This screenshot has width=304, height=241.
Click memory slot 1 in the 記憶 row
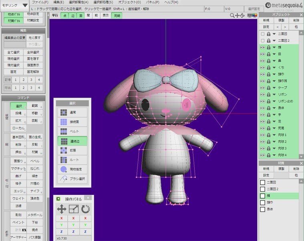[16, 80]
